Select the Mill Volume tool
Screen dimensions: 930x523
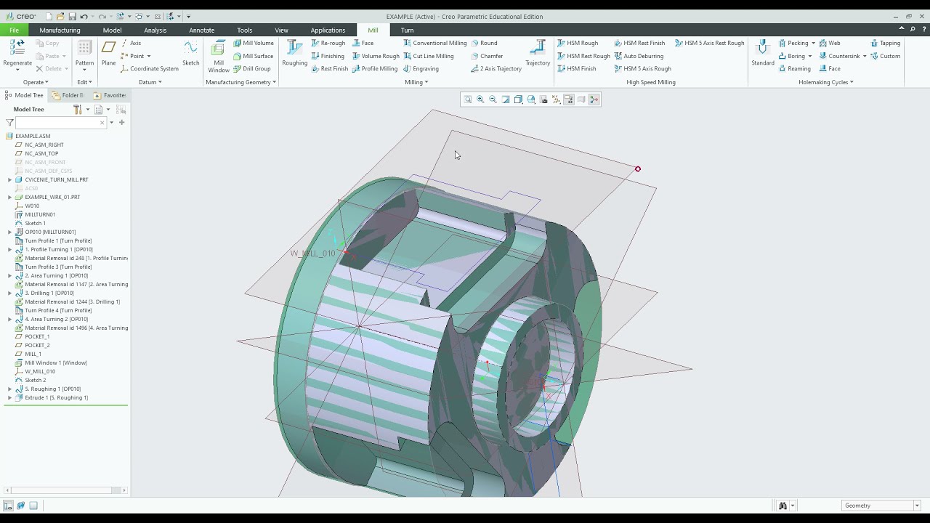[x=254, y=43]
